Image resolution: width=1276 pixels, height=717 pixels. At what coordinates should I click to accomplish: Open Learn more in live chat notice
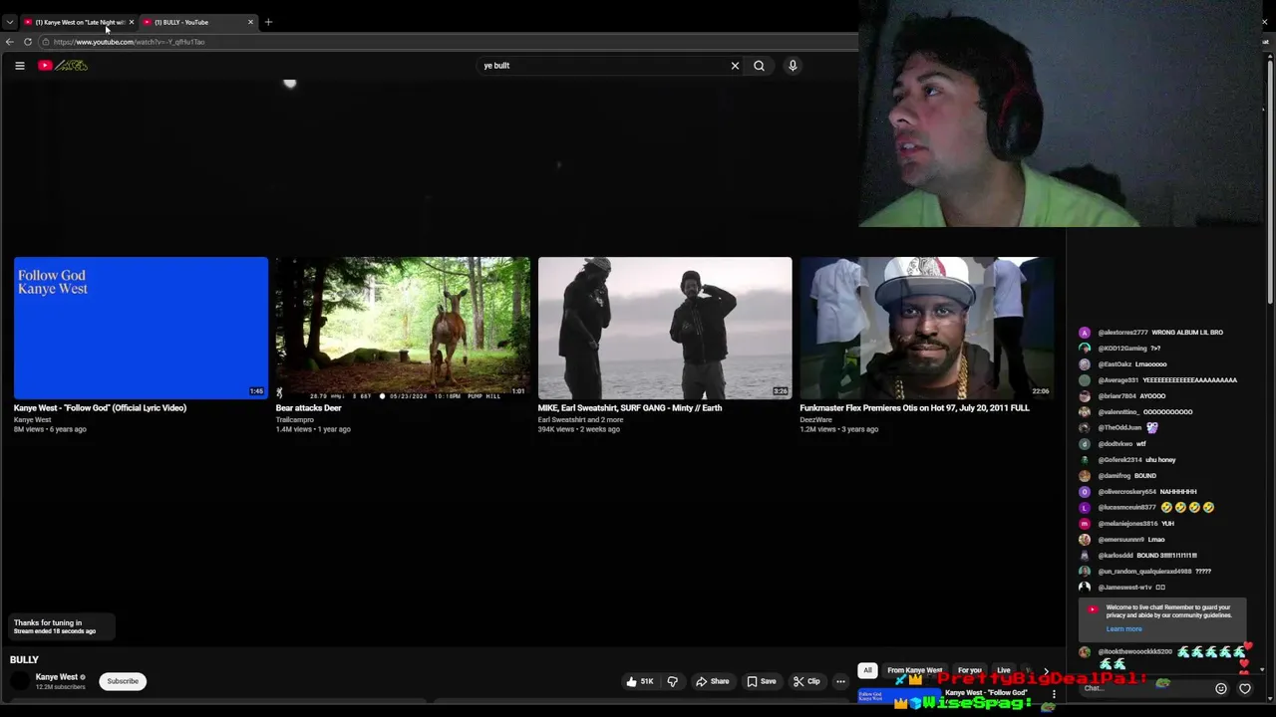pyautogui.click(x=1123, y=629)
